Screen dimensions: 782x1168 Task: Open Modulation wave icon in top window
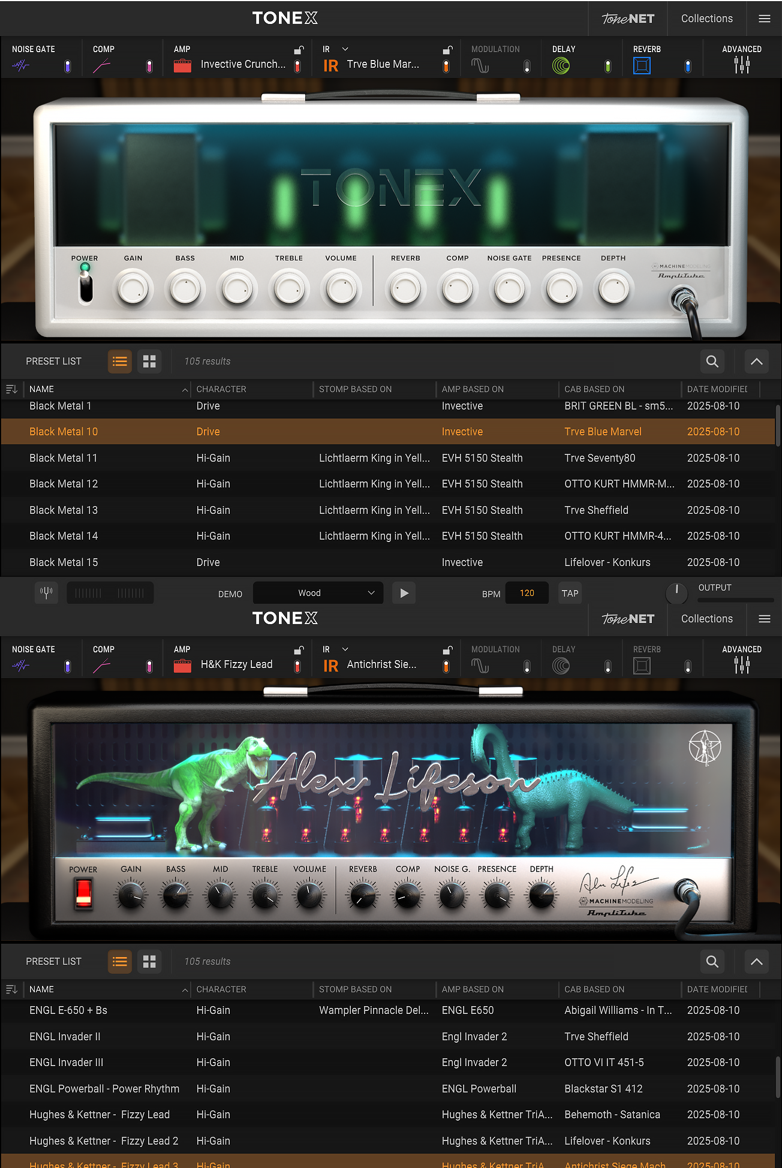click(480, 66)
